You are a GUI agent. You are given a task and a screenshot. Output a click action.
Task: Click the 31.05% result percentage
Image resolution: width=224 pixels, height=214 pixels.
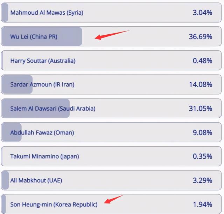point(201,109)
